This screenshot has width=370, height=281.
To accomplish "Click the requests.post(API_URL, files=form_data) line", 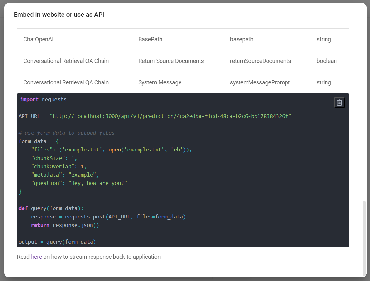I will (x=108, y=217).
